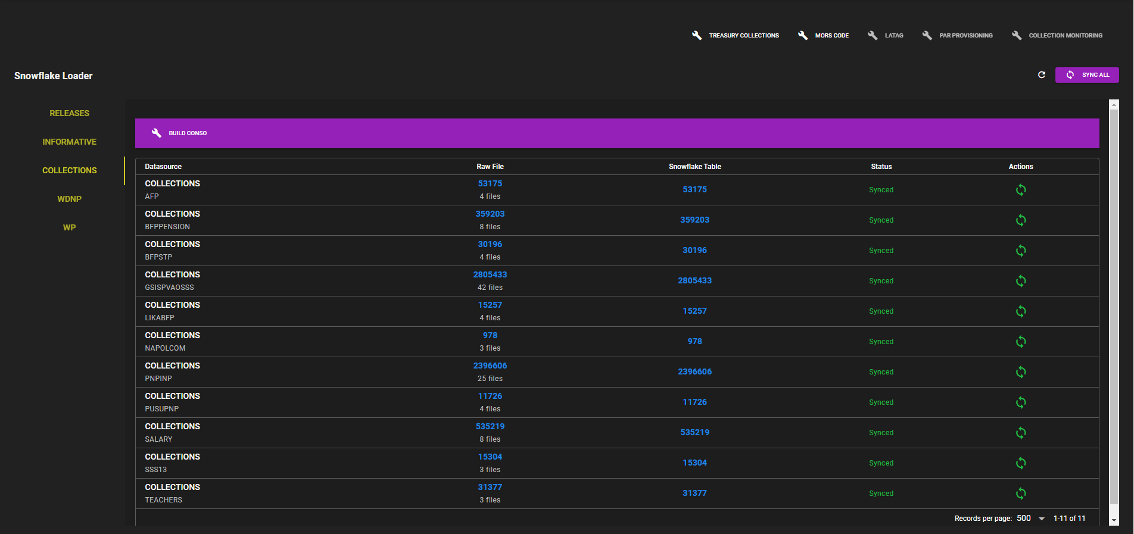
Task: Click Snowflake Table column header
Action: (x=695, y=167)
